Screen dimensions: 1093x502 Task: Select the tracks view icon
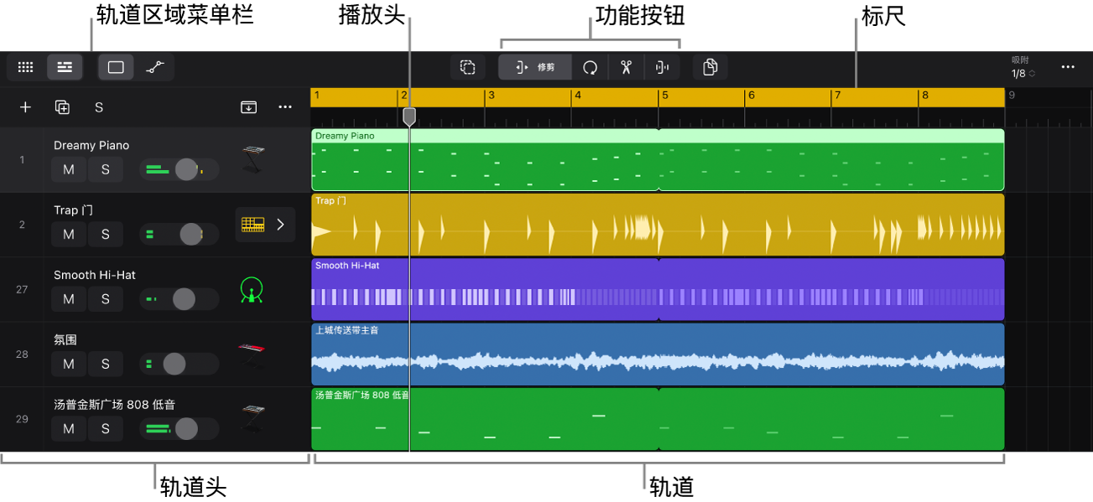[65, 67]
